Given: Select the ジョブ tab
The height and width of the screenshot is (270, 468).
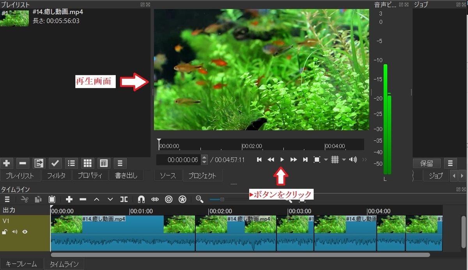Looking at the screenshot, I should pos(436,176).
